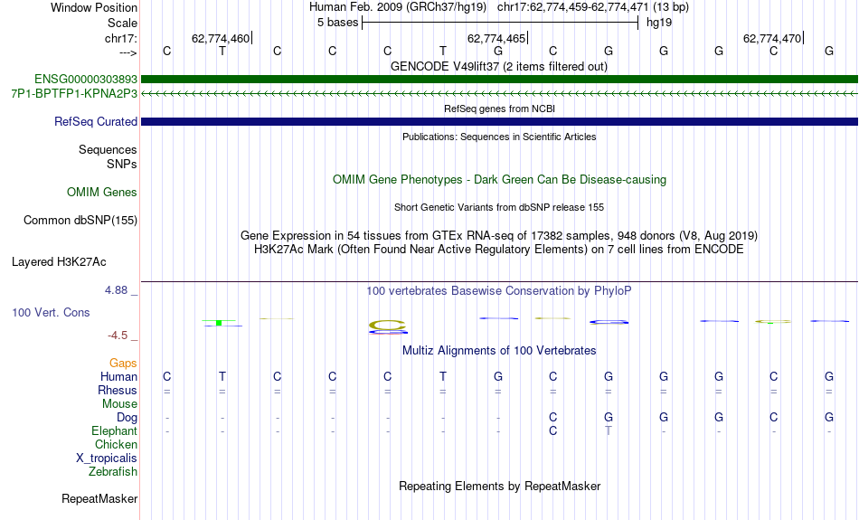Open the 7P1-BPTFP1-KPNA2P3 gene label
Screen dimensions: 859x520
coord(74,94)
